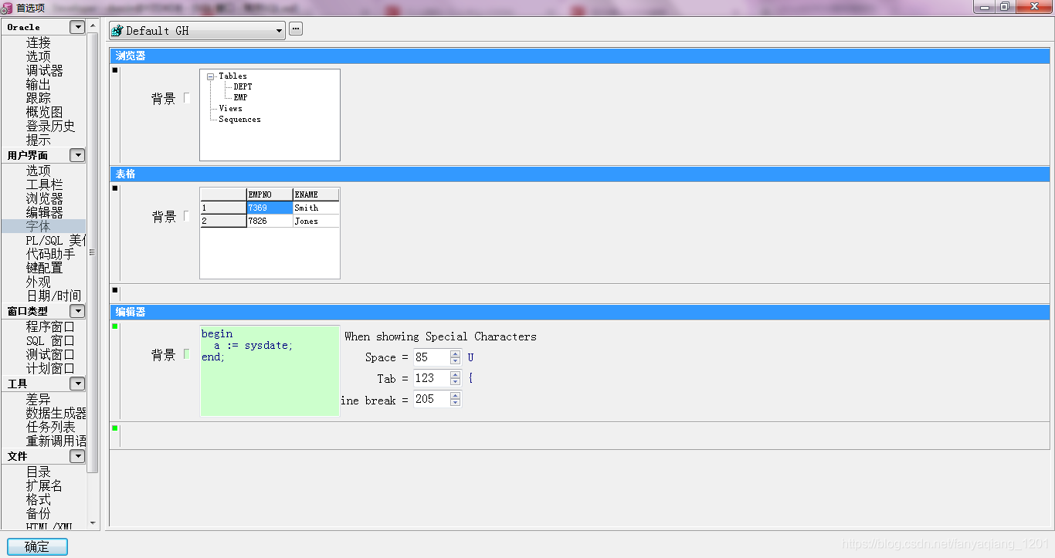This screenshot has width=1055, height=558.
Task: Collapse the 工具 group arrow button
Action: tap(77, 384)
